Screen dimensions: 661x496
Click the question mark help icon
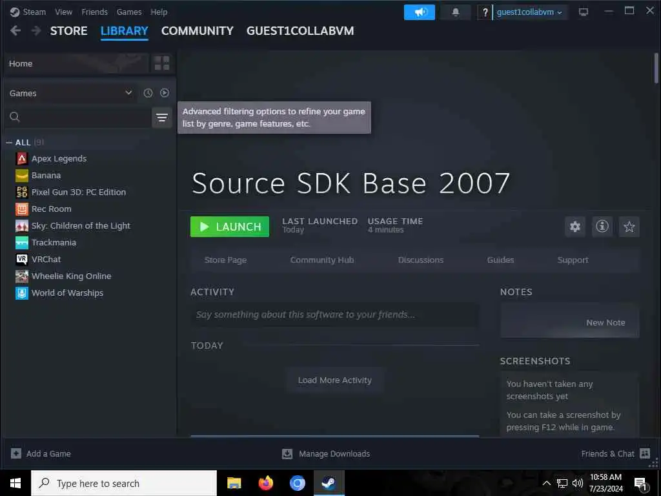[485, 12]
